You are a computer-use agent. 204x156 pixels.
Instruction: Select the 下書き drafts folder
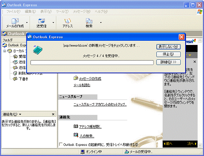[x=23, y=79]
